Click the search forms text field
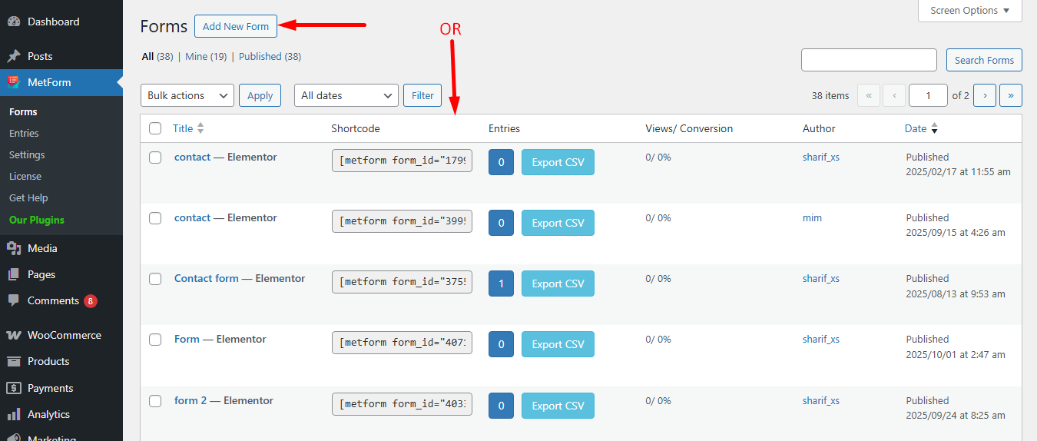Image resolution: width=1037 pixels, height=441 pixels. tap(868, 60)
